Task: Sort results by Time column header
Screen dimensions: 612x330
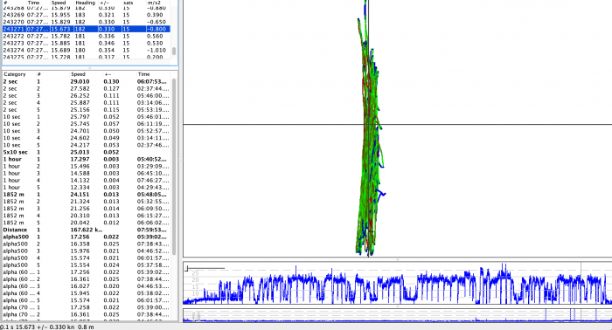Action: click(x=144, y=74)
